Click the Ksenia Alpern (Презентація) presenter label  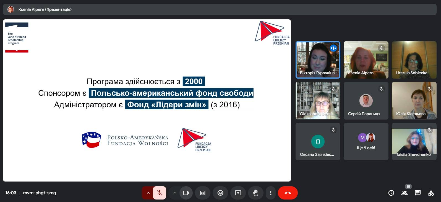[x=45, y=9]
